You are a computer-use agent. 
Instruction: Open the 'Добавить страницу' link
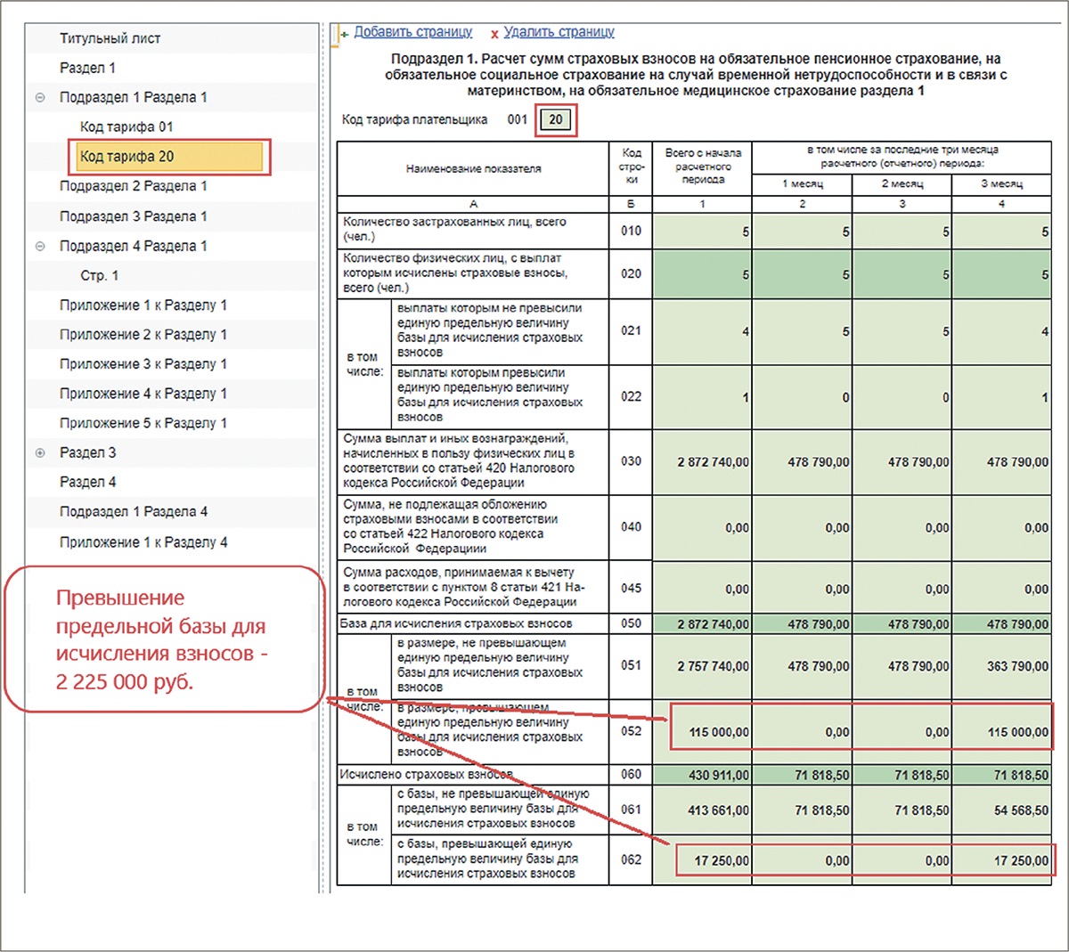pyautogui.click(x=412, y=32)
